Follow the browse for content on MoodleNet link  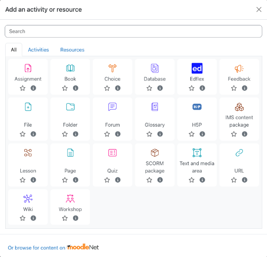(53, 247)
